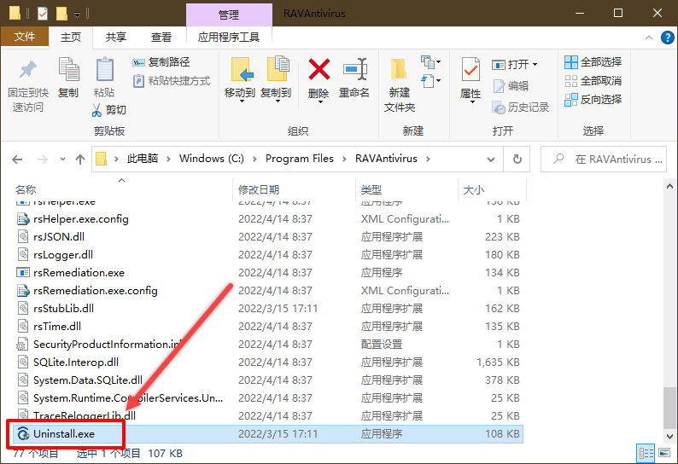Click the Uninstall.exe file icon

click(23, 434)
